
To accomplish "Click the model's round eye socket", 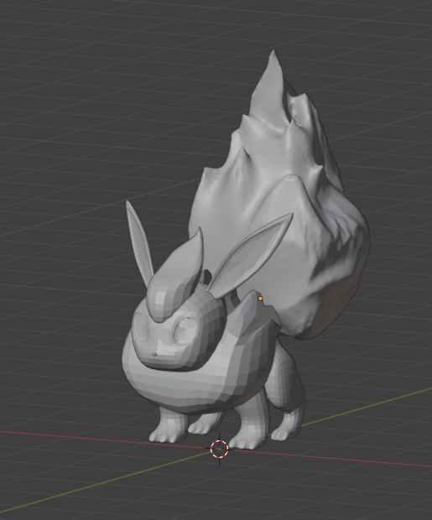I will click(x=185, y=329).
